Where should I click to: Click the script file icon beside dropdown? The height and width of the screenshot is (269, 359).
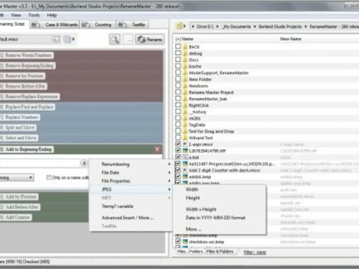click(x=67, y=39)
